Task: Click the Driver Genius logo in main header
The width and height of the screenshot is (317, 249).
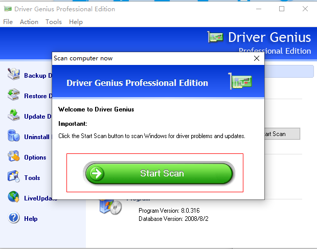Action: (215, 37)
